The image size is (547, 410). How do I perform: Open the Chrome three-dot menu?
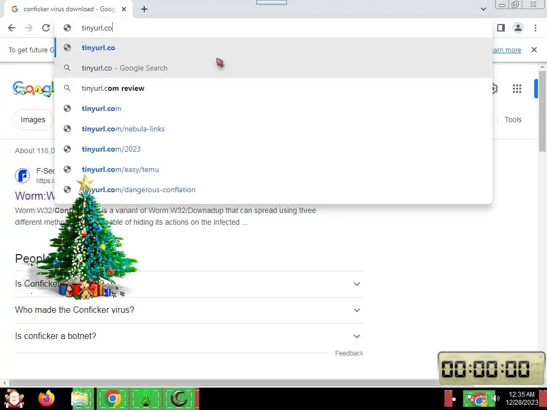coord(535,28)
